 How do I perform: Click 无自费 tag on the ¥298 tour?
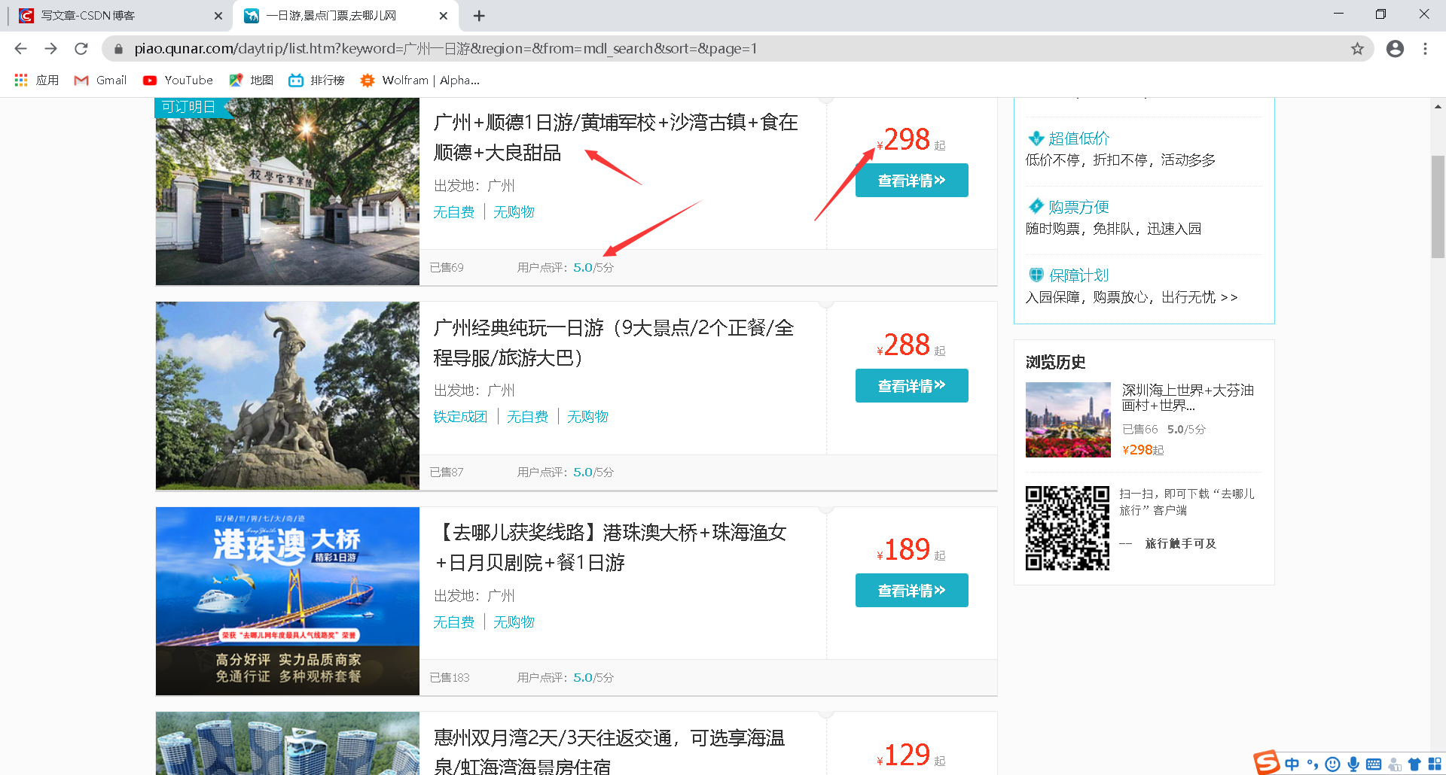tap(454, 212)
